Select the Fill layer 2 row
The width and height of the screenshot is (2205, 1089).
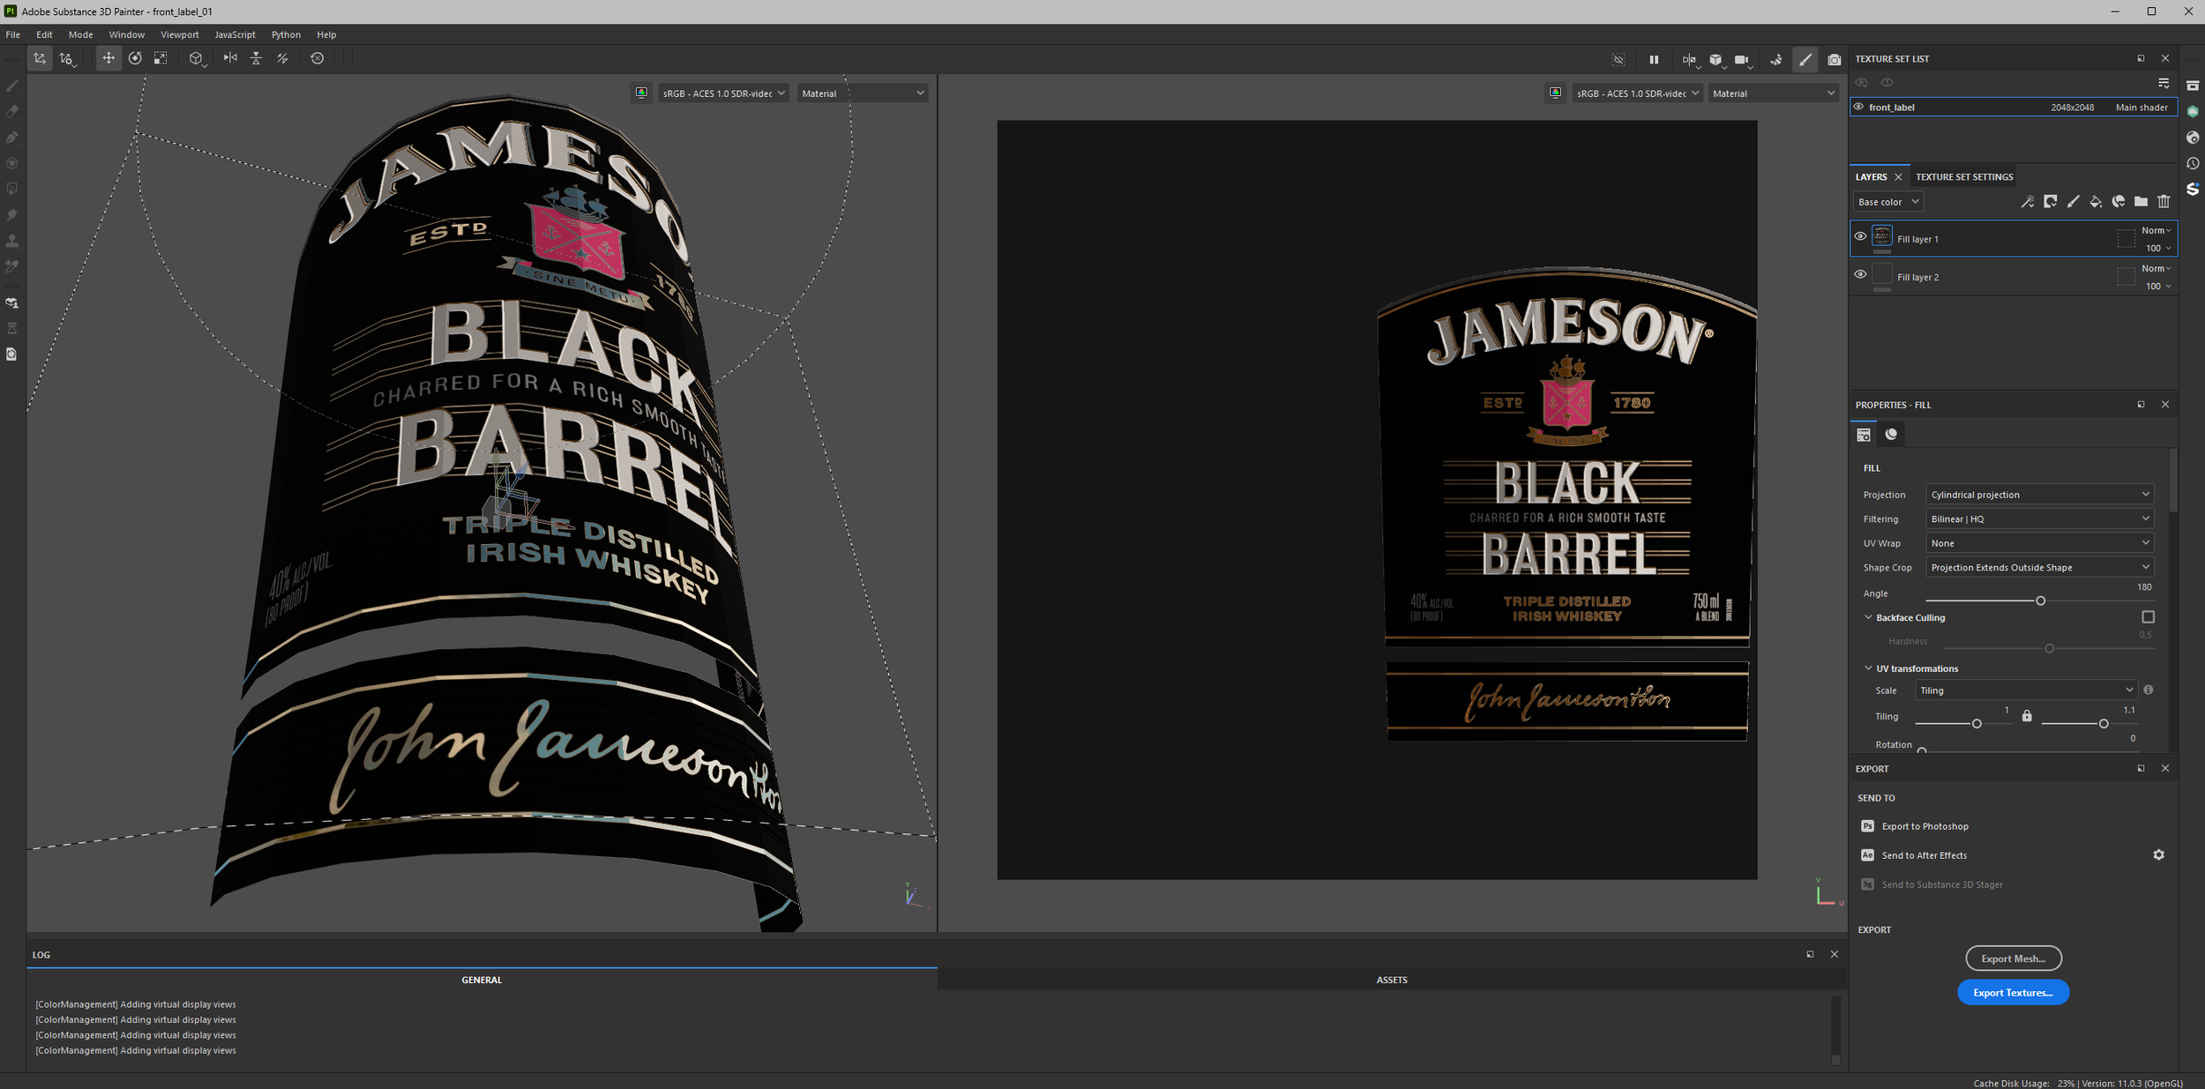point(2014,277)
